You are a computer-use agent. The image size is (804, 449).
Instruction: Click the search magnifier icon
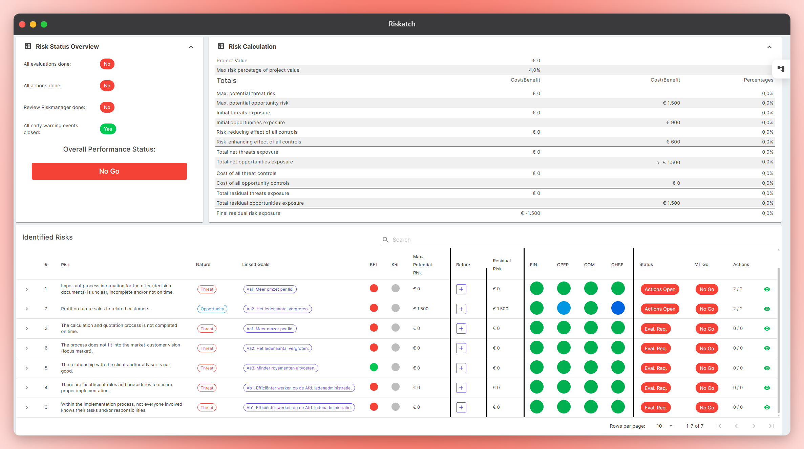pyautogui.click(x=385, y=240)
